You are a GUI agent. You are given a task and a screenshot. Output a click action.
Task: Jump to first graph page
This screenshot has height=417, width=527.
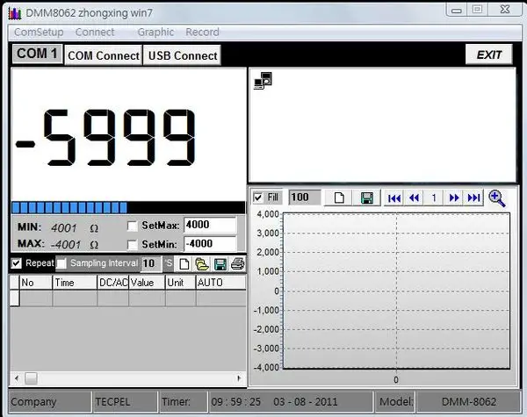393,198
